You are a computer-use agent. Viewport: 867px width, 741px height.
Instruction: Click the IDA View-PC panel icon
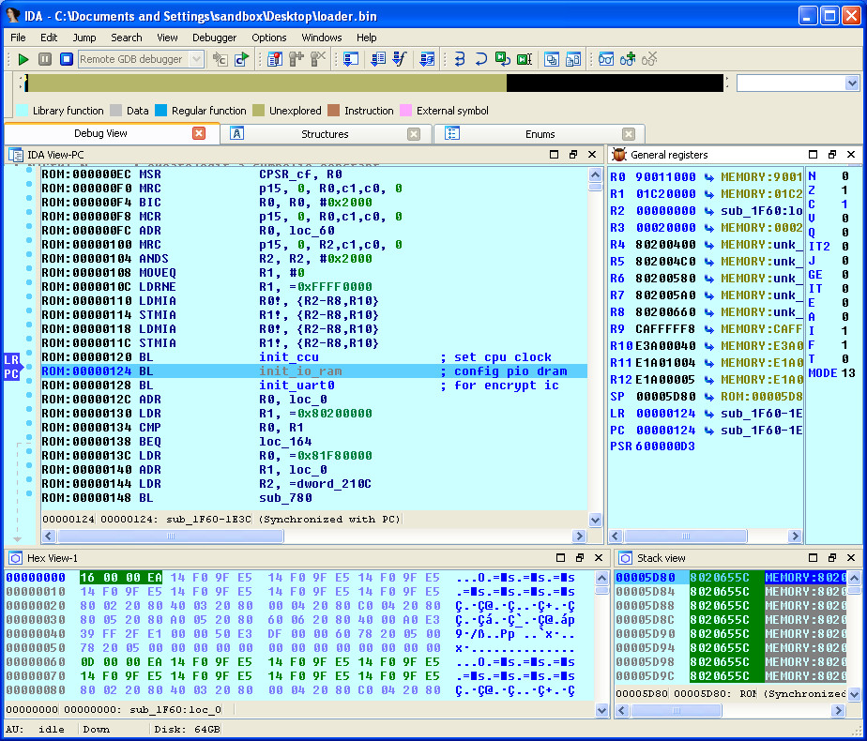pos(15,155)
